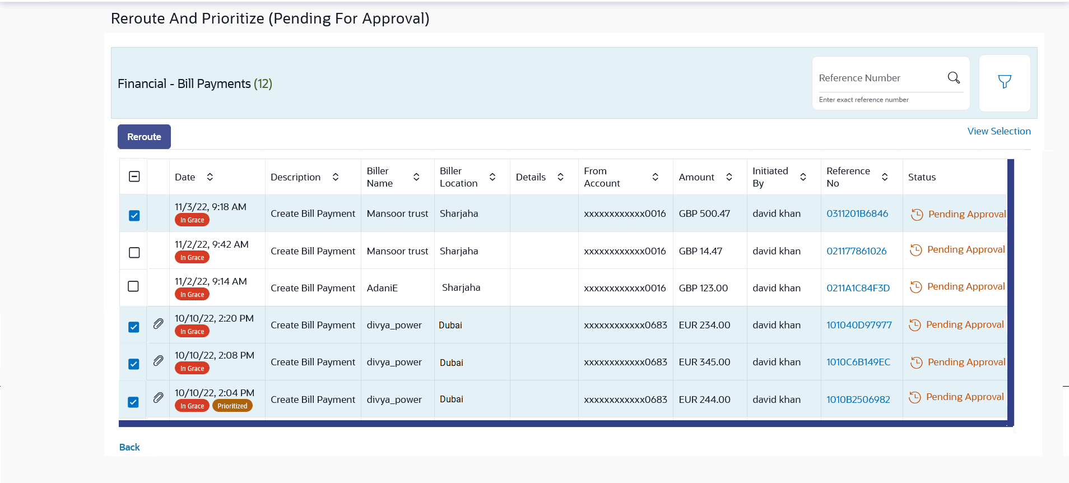Open the filter funnel icon

pyautogui.click(x=1004, y=82)
